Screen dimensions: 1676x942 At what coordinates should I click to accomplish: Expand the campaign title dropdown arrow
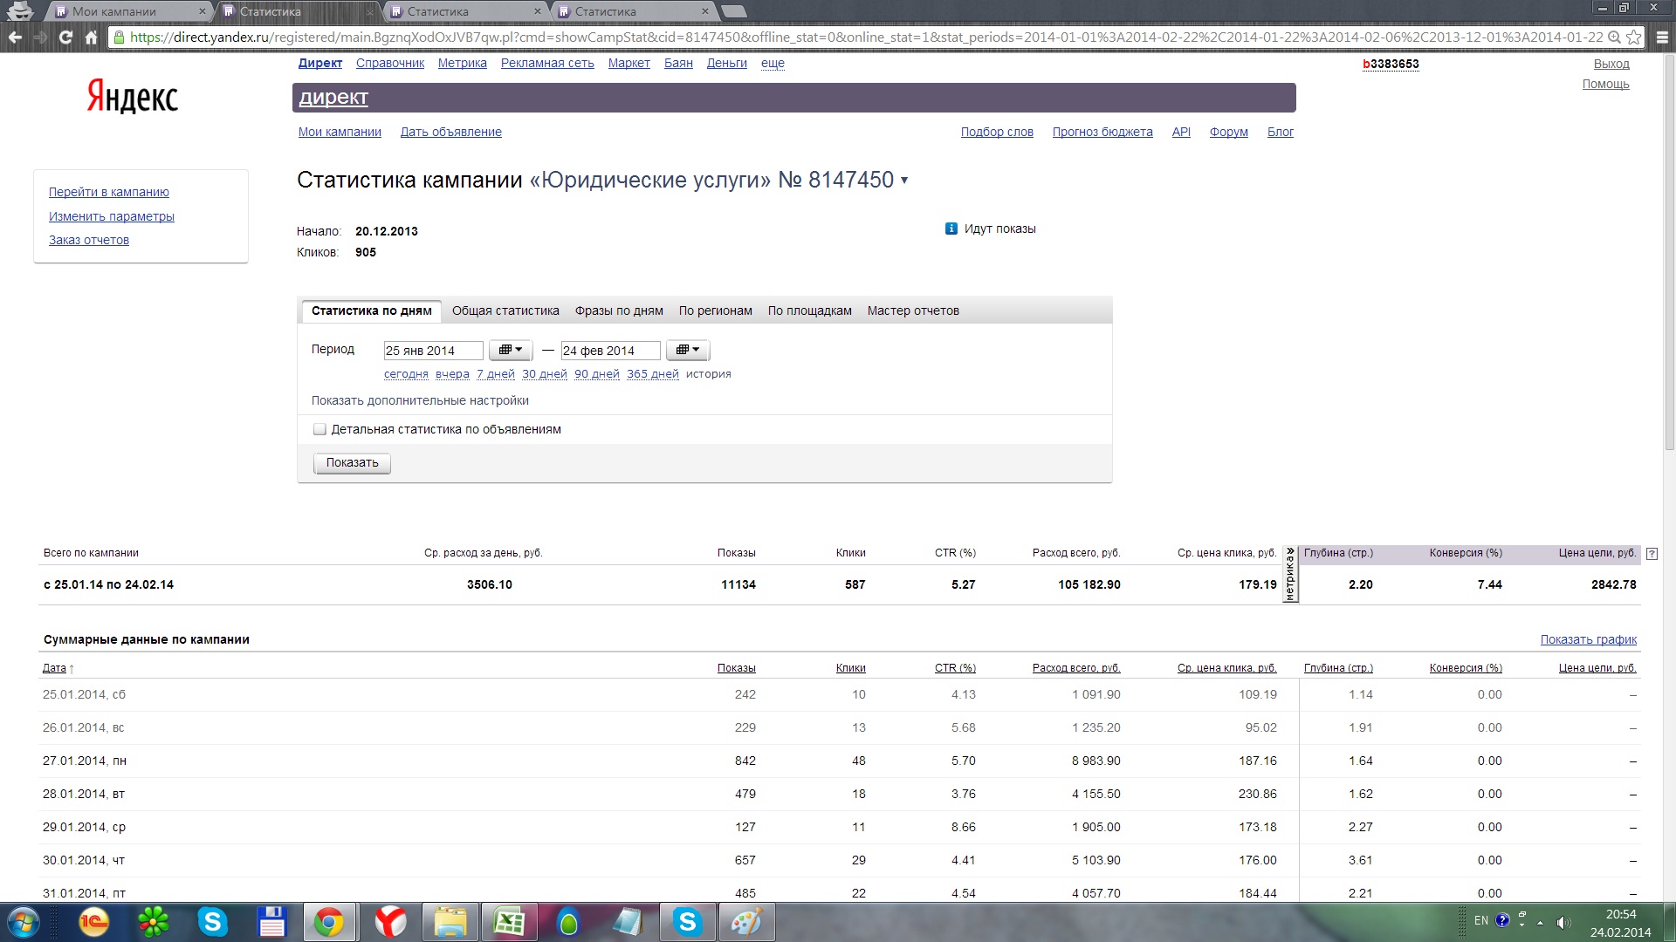[x=904, y=181]
